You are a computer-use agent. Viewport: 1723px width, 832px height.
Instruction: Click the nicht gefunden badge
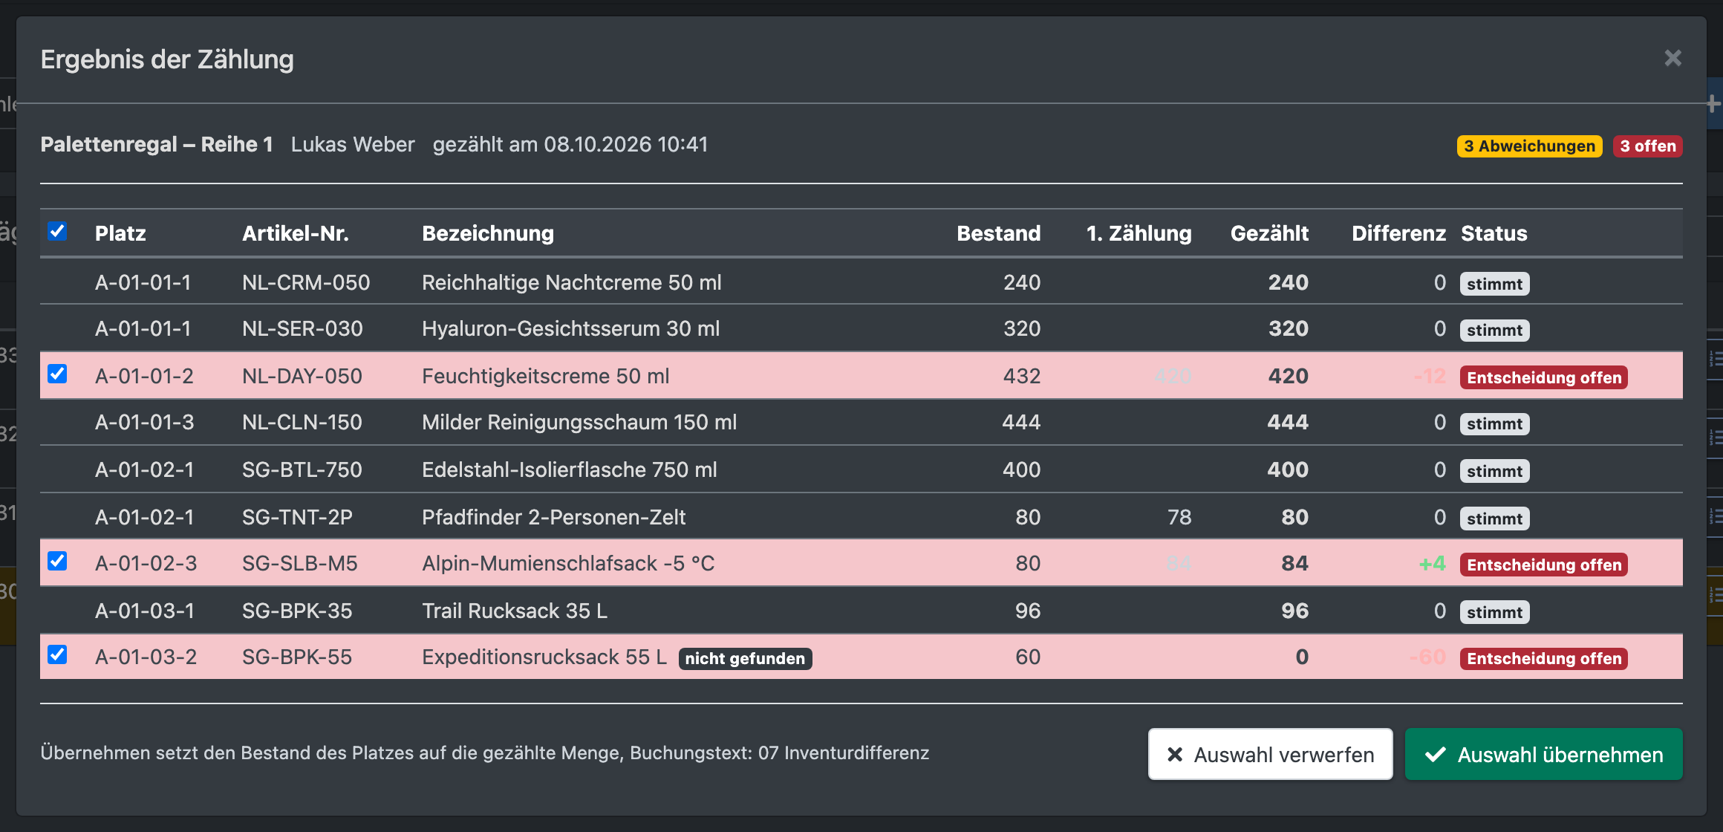(x=745, y=659)
